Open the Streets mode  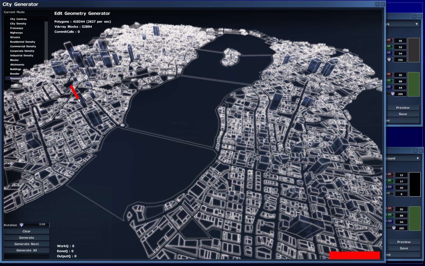pyautogui.click(x=15, y=37)
